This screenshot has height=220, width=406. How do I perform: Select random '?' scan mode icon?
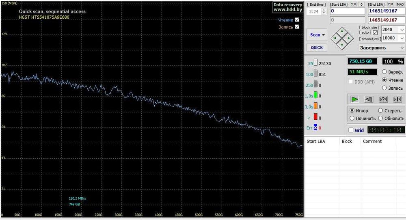click(x=383, y=99)
